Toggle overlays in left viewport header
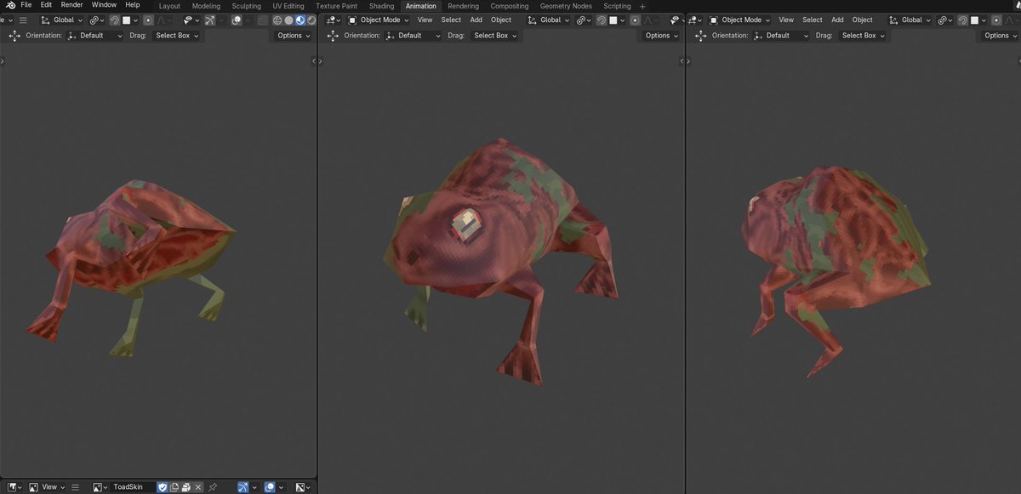 click(237, 20)
